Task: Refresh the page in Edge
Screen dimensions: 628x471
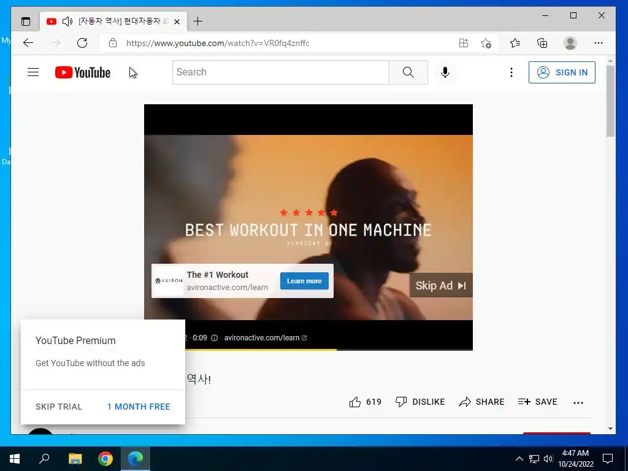Action: (82, 43)
